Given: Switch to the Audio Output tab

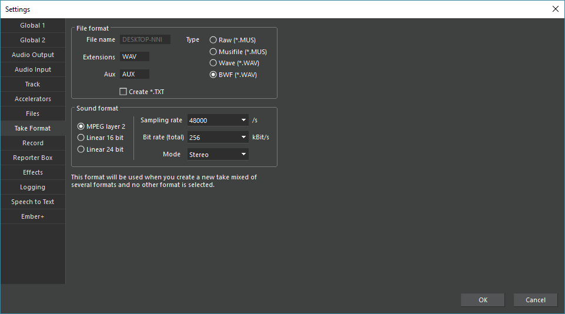Looking at the screenshot, I should pos(33,55).
